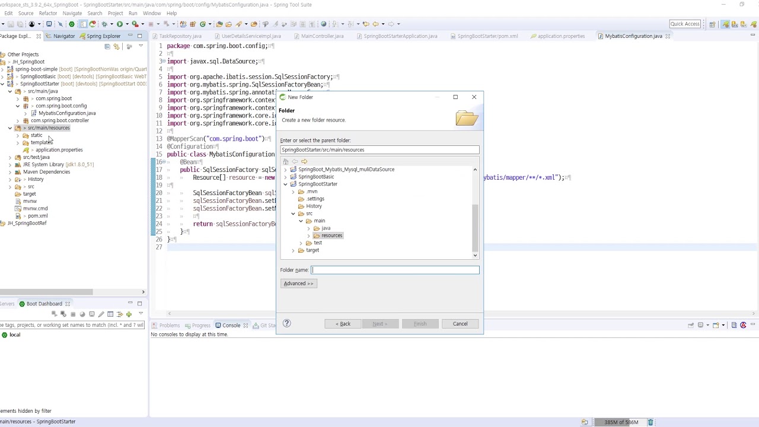Click the Run green play toolbar icon
759x427 pixels.
120,24
